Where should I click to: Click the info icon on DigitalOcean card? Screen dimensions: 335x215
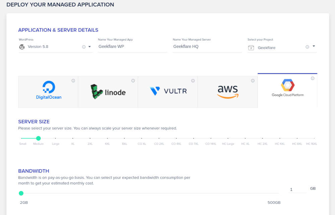click(x=73, y=80)
